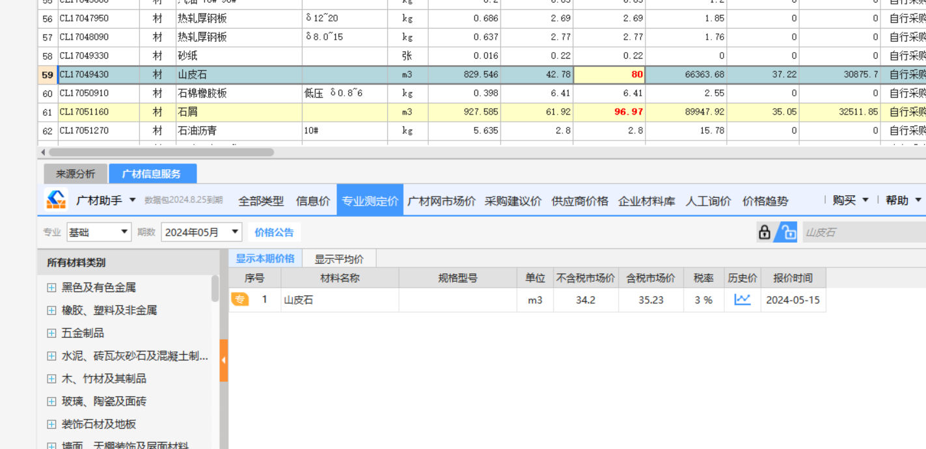Viewport: 926px width, 449px height.
Task: Open the 专业 基础 combo box
Action: [98, 232]
